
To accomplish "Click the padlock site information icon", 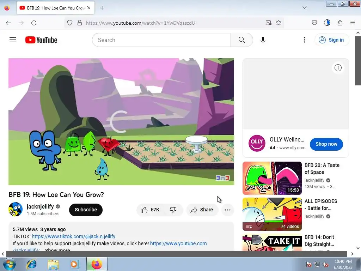I will click(80, 23).
